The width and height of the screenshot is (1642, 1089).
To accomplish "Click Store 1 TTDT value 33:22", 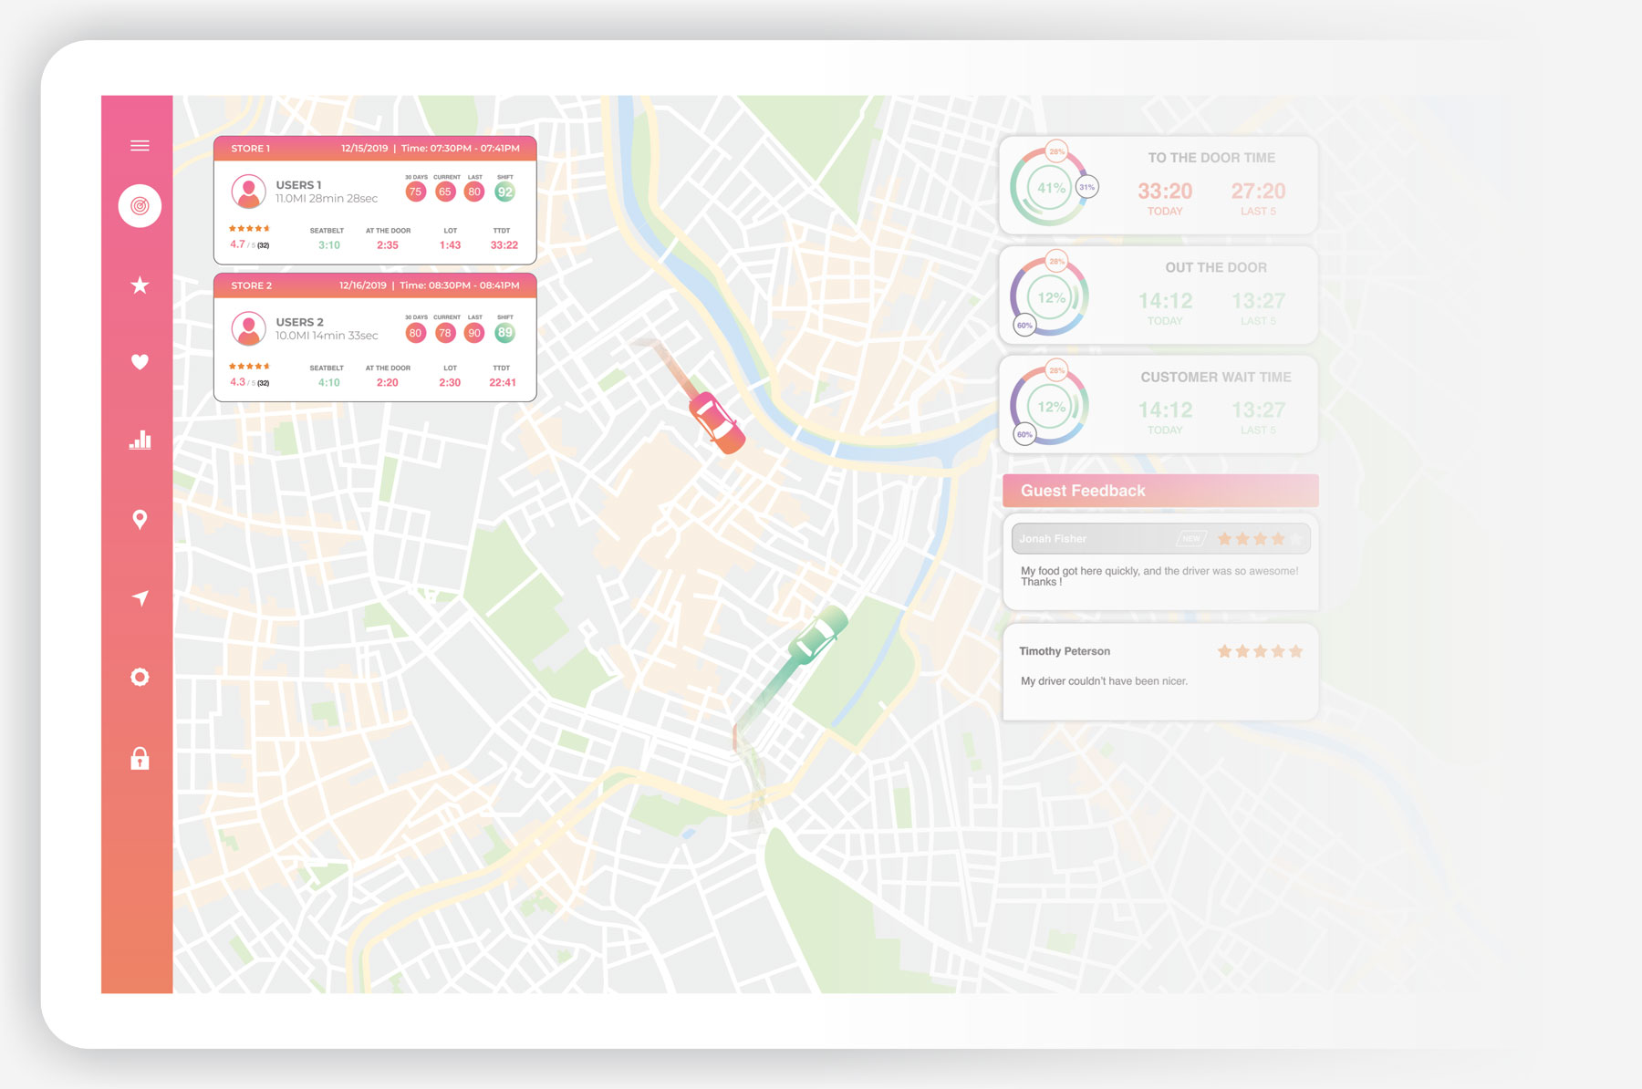I will point(504,245).
